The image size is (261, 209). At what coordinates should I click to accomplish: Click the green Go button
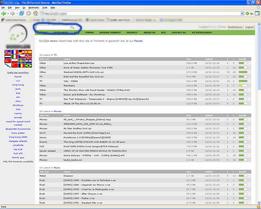pos(249,14)
